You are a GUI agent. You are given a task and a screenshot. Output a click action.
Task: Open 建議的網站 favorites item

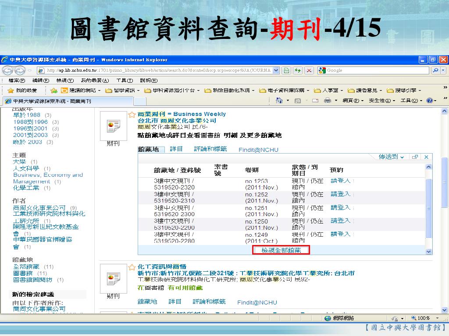[x=81, y=91]
